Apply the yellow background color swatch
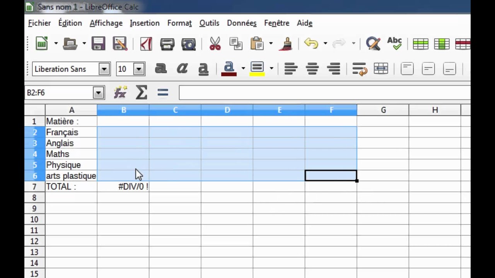 pos(257,69)
